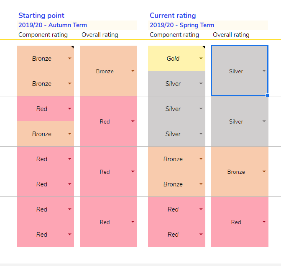This screenshot has height=266, width=281.
Task: Open bottom Red component dropdown under Current rating
Action: point(201,234)
